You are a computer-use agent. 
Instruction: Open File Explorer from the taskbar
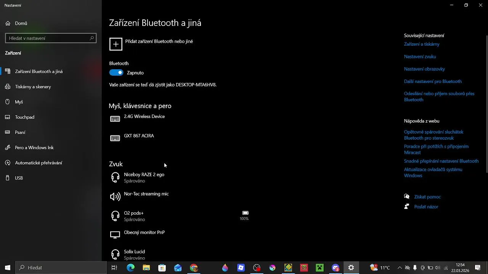[x=146, y=268]
